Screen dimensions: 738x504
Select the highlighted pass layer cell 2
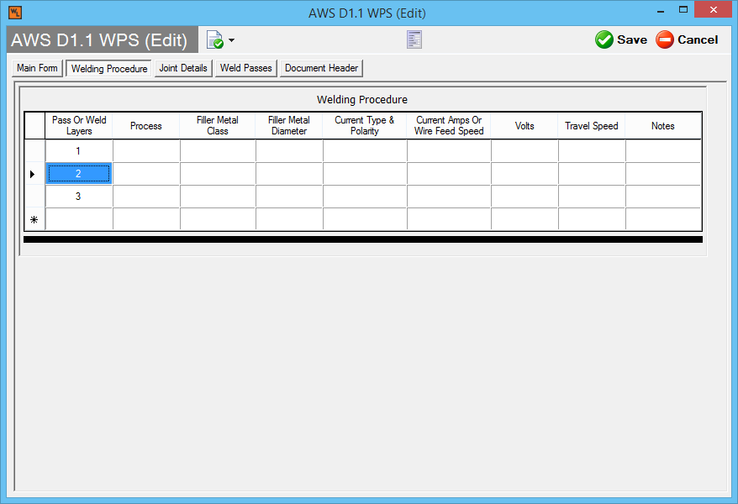point(79,174)
